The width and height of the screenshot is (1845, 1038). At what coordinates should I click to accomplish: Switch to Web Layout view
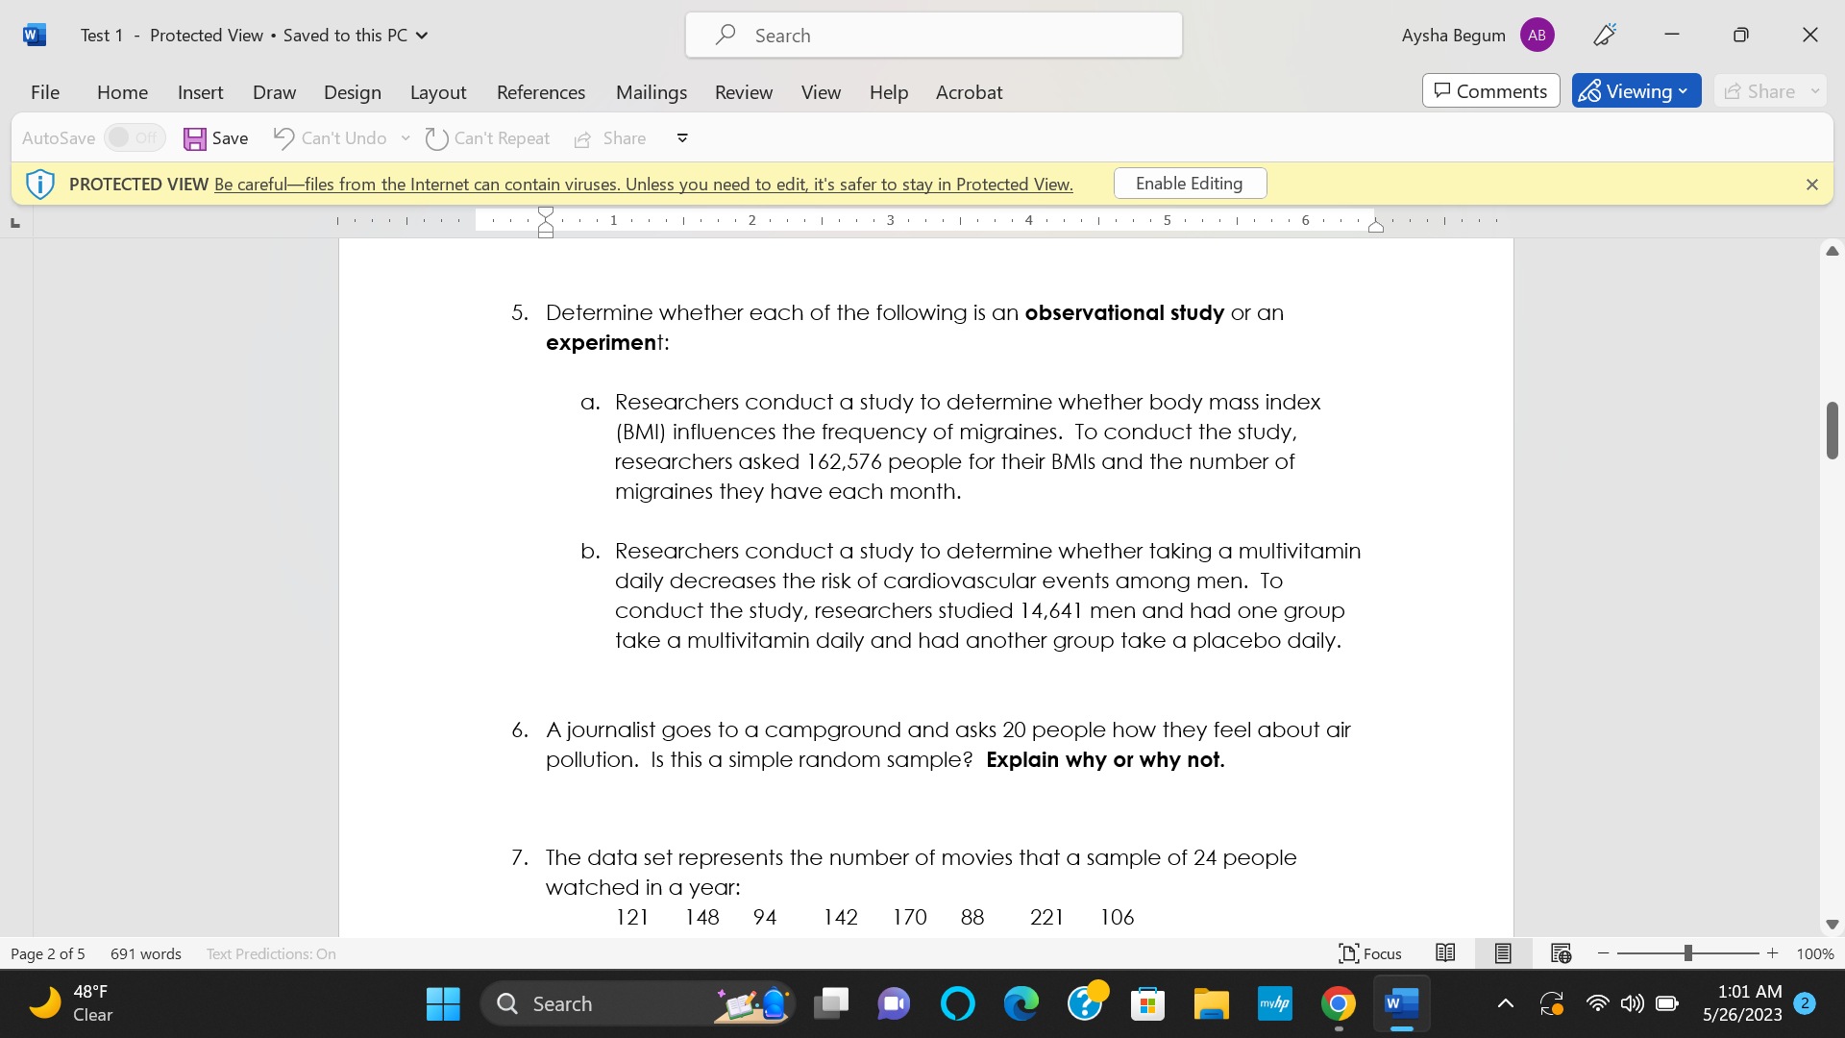click(1560, 952)
